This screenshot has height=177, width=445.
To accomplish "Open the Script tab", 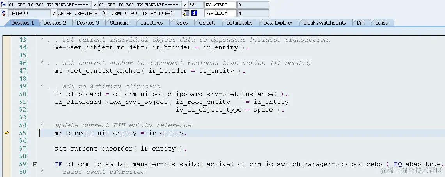I will [x=381, y=23].
